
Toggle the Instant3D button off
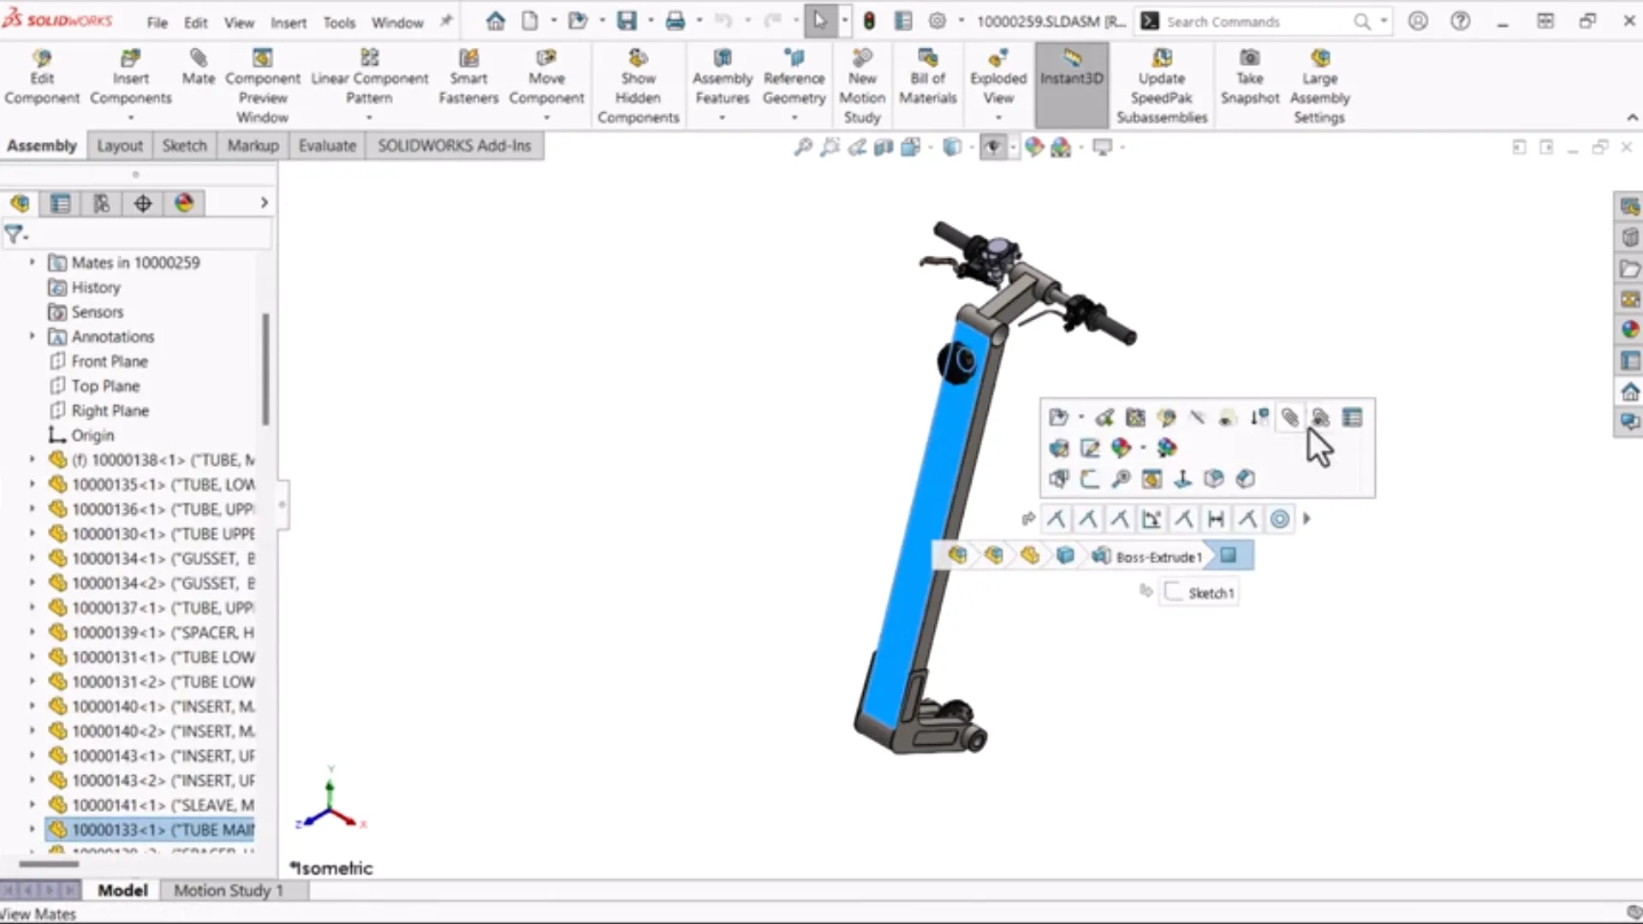[1071, 77]
